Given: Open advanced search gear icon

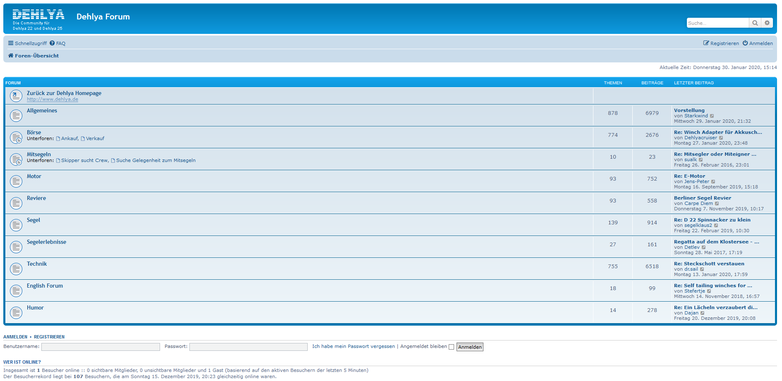Looking at the screenshot, I should pyautogui.click(x=767, y=23).
